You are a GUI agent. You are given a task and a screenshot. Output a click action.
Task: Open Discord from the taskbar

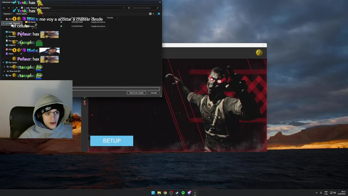pyautogui.click(x=189, y=193)
